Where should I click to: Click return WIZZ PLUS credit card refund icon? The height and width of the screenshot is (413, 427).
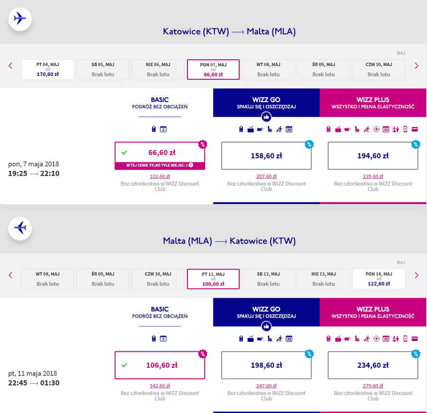(415, 339)
